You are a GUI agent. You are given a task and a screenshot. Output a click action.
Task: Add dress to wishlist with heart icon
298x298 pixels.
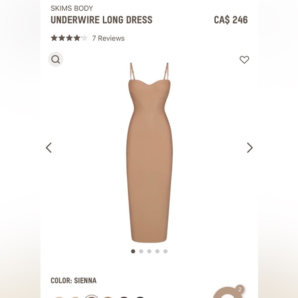point(244,60)
